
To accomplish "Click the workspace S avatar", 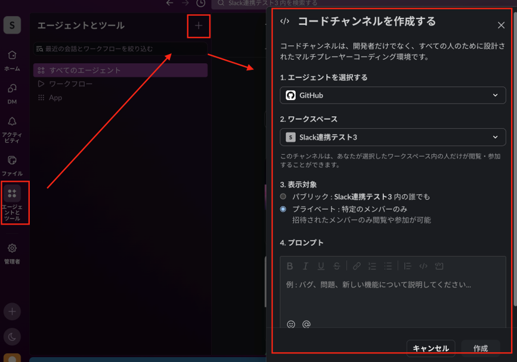I will [12, 25].
